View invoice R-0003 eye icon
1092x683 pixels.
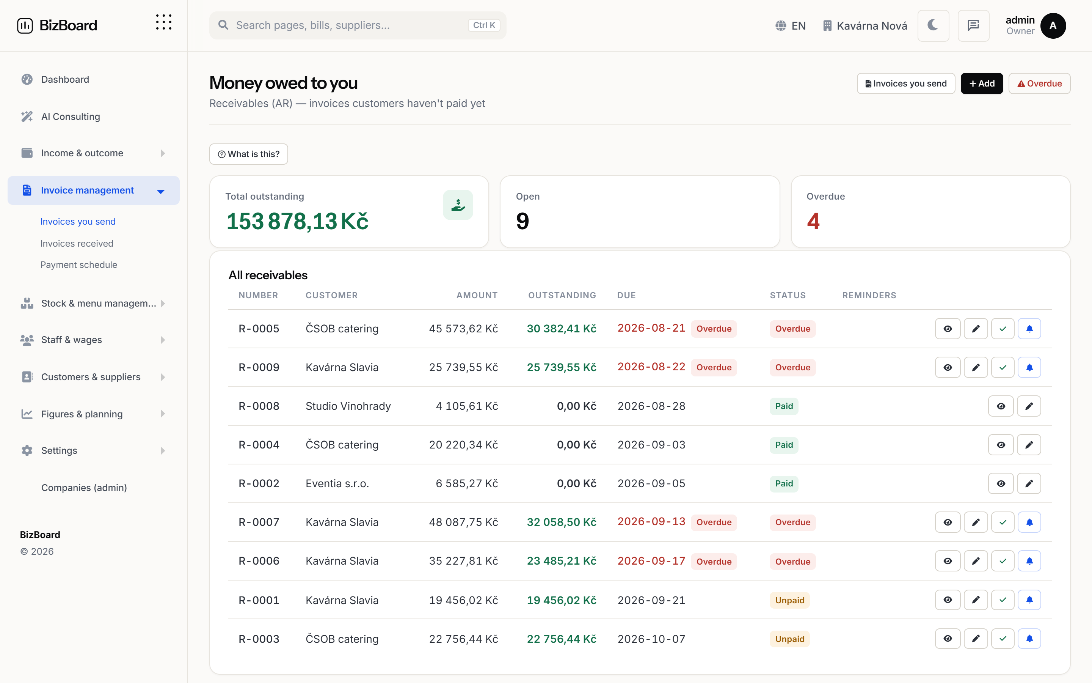(948, 639)
